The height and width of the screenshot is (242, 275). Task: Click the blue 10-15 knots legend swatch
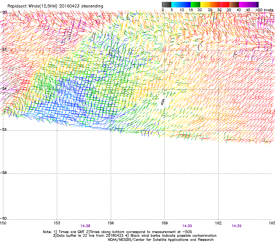(186, 4)
